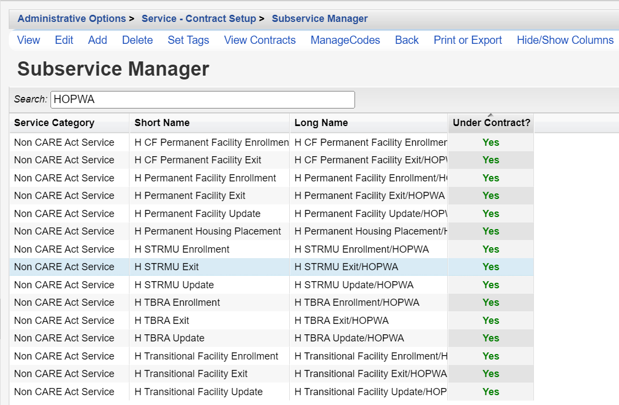619x405 pixels.
Task: Select short name H TBRA Update
Action: pyautogui.click(x=170, y=338)
